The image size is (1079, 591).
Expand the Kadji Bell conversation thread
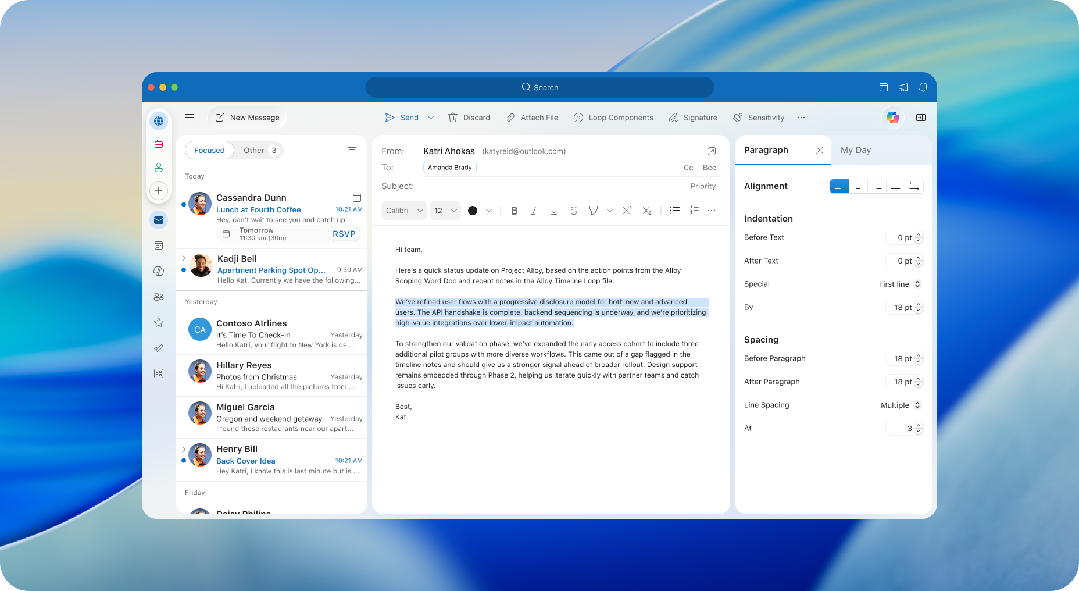184,258
